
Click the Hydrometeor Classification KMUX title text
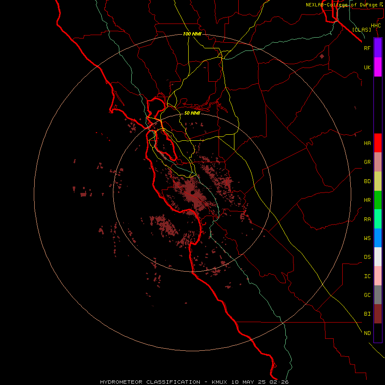tap(194, 382)
